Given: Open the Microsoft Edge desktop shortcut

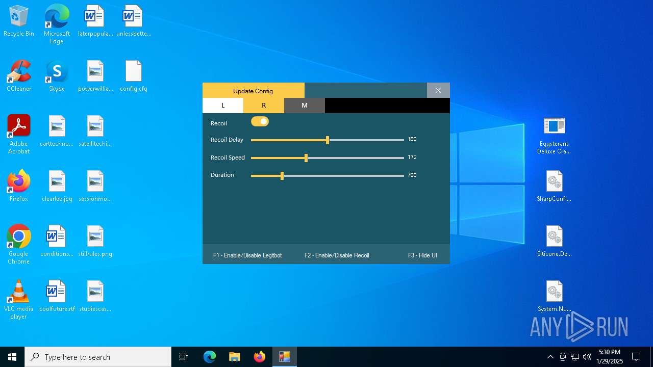Looking at the screenshot, I should click(x=57, y=24).
